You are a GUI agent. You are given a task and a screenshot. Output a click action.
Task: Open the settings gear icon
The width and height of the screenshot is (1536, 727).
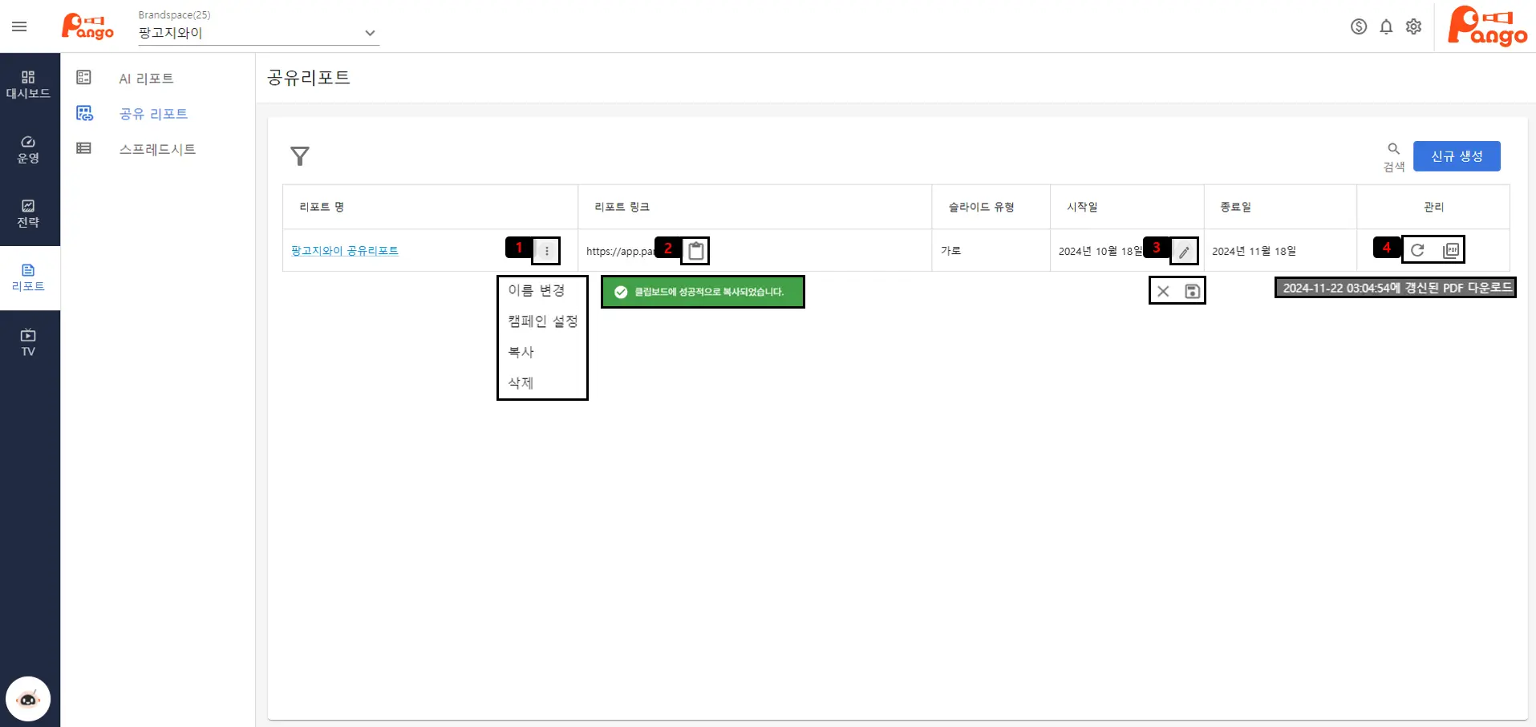(x=1413, y=26)
